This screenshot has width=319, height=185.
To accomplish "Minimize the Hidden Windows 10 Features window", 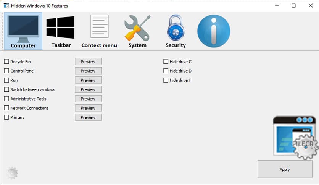I will tap(277, 6).
